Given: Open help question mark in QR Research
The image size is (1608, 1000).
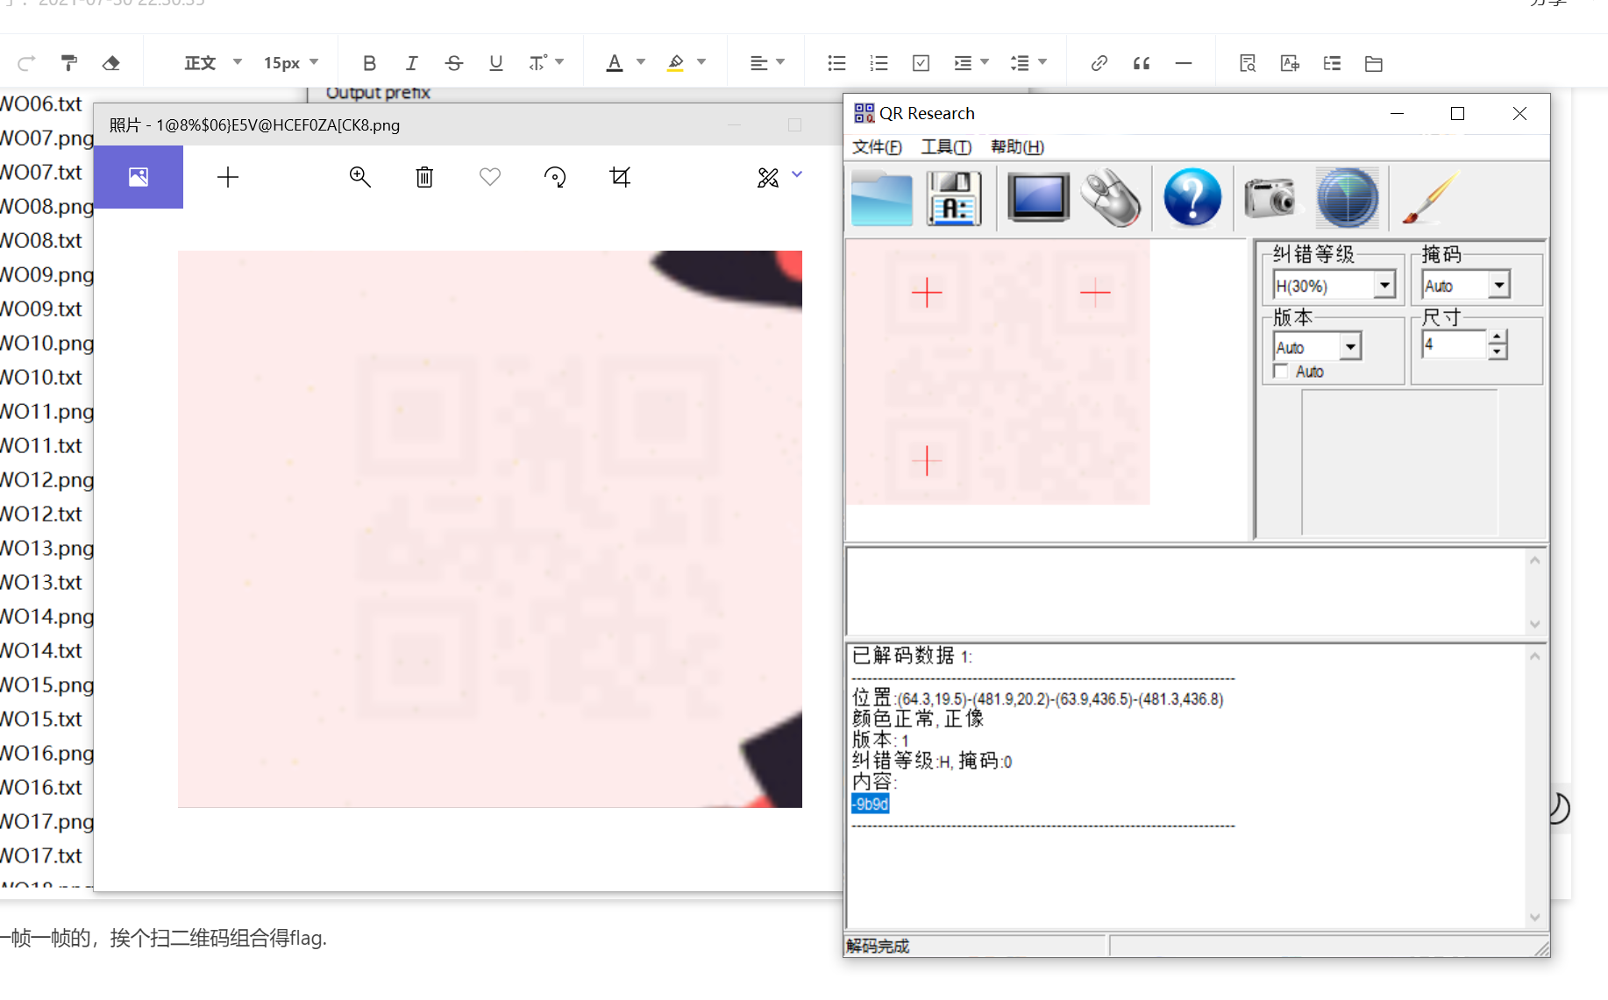Looking at the screenshot, I should pyautogui.click(x=1192, y=198).
